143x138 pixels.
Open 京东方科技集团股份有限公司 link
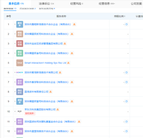click(x=40, y=110)
